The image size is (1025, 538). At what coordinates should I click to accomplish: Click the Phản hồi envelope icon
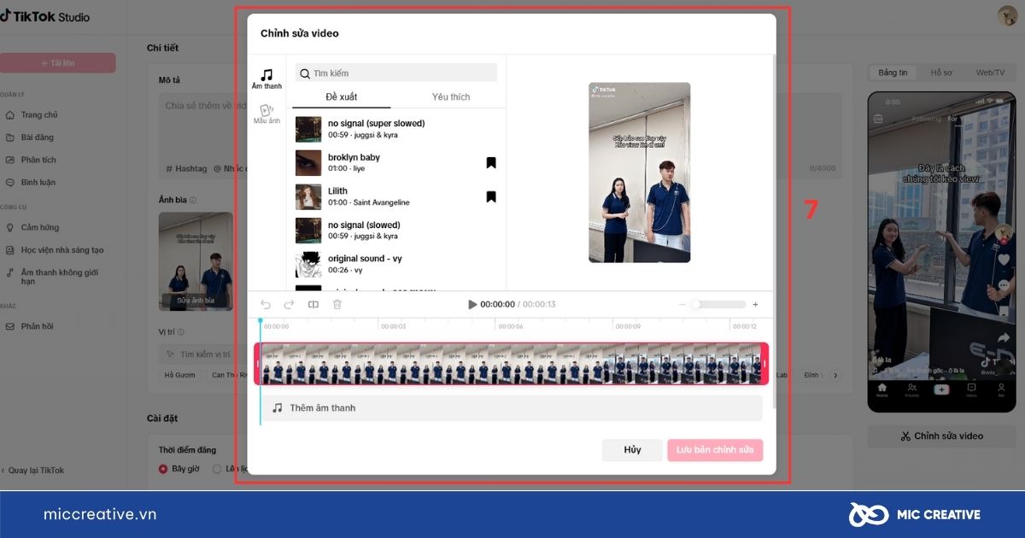click(10, 326)
